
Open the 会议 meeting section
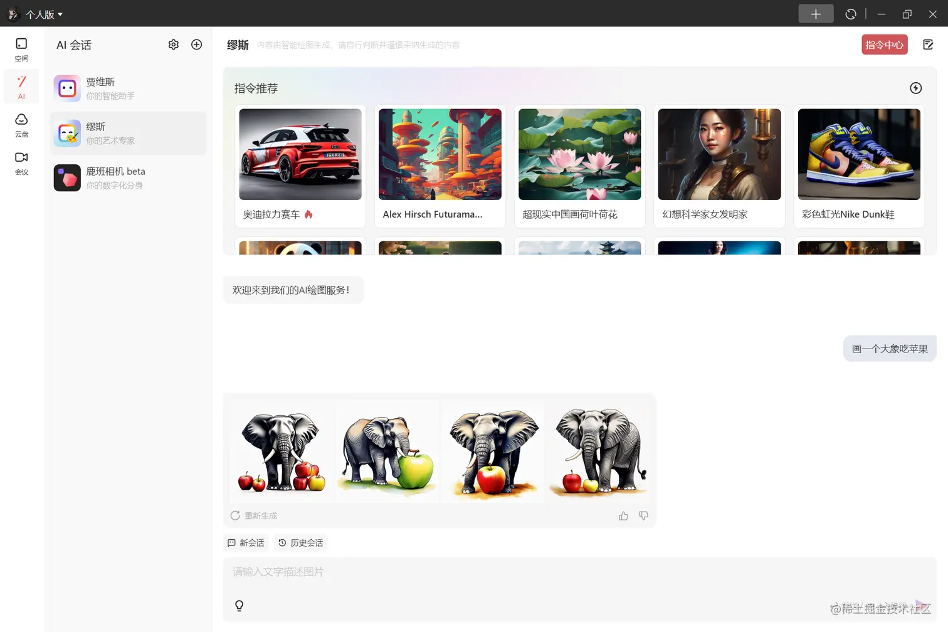point(21,163)
